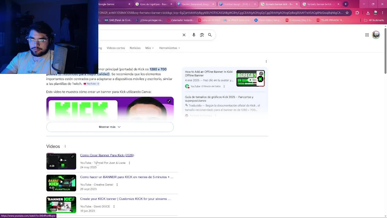Open the Prime Video bookmark

pyautogui.click(x=268, y=20)
